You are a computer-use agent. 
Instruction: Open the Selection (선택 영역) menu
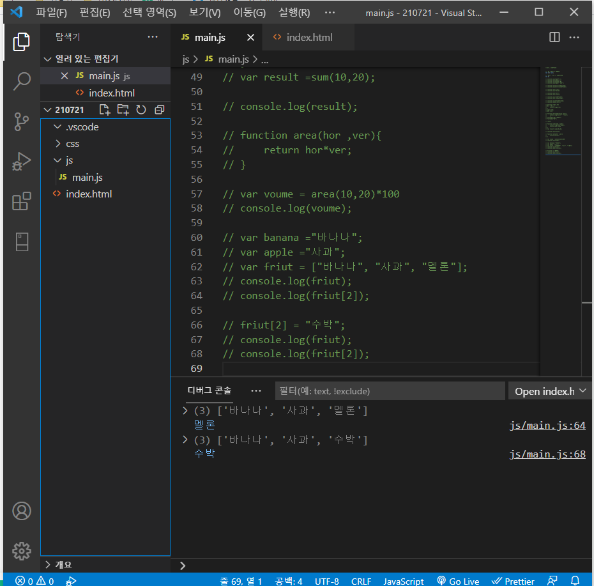tap(149, 13)
